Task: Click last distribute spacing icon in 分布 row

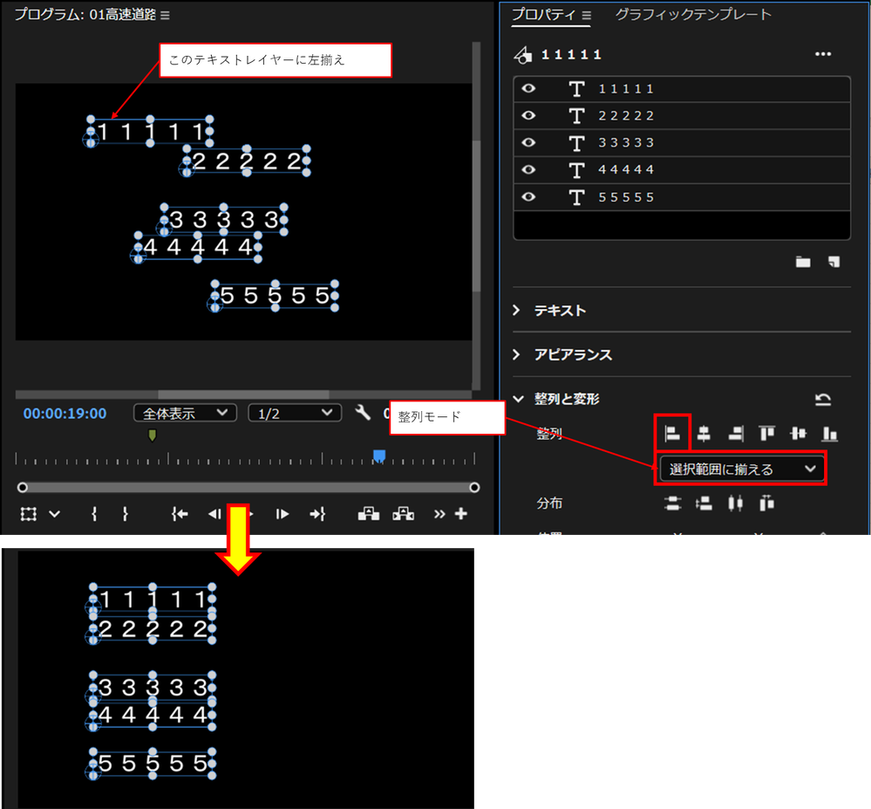Action: point(767,504)
